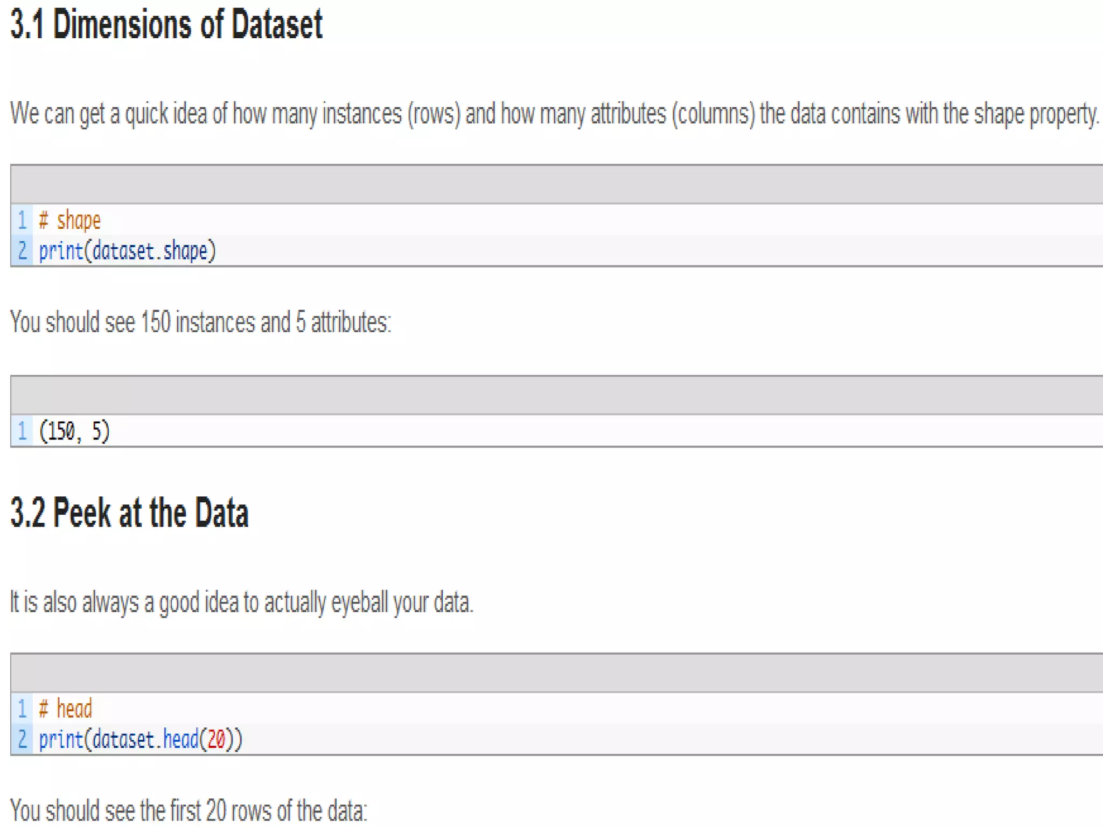Click line number 2 beside print(dataset.head(20))

[22, 739]
